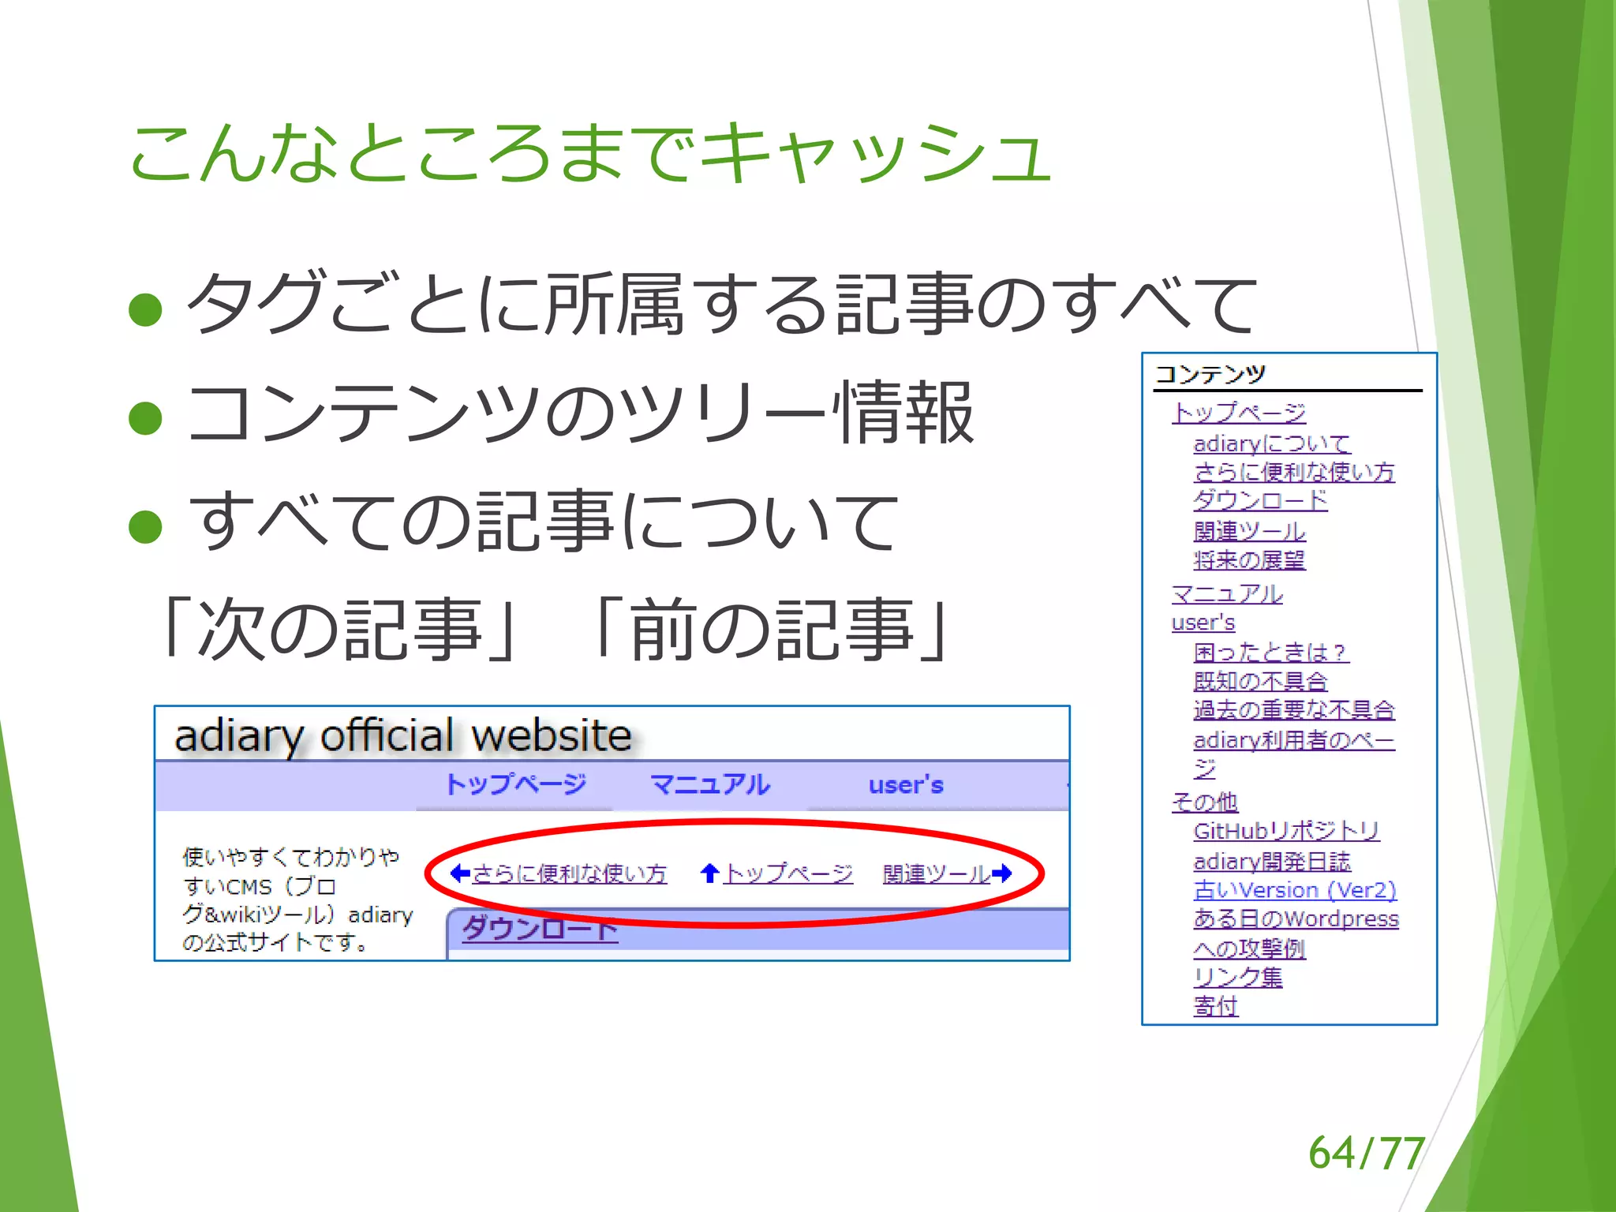
Task: Open 将来の展望 in the contents tree
Action: [1250, 559]
